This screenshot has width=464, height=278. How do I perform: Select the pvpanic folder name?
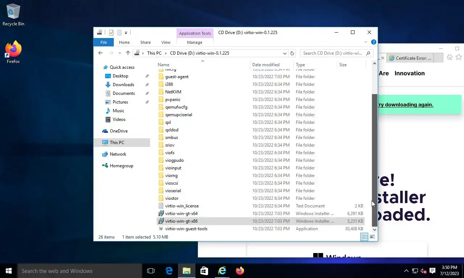[173, 100]
